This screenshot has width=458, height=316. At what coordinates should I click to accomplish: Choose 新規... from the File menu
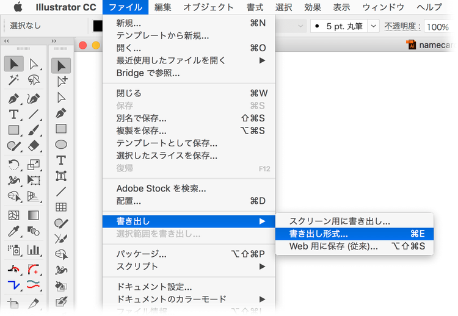coord(189,23)
